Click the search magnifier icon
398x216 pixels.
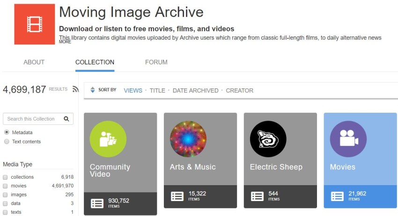coord(66,119)
